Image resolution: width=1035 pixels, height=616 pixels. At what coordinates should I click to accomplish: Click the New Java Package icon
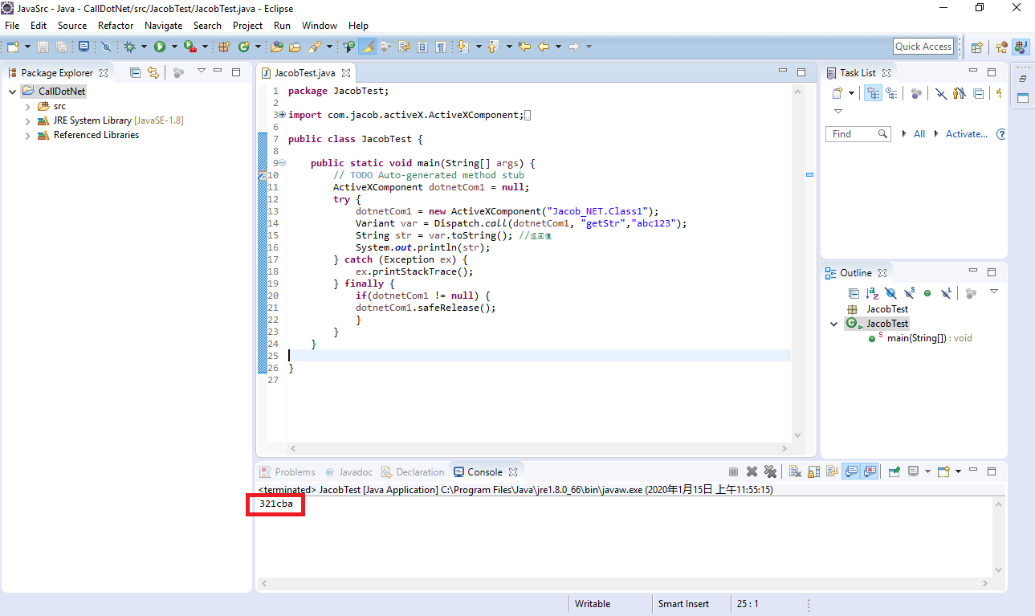(x=224, y=47)
